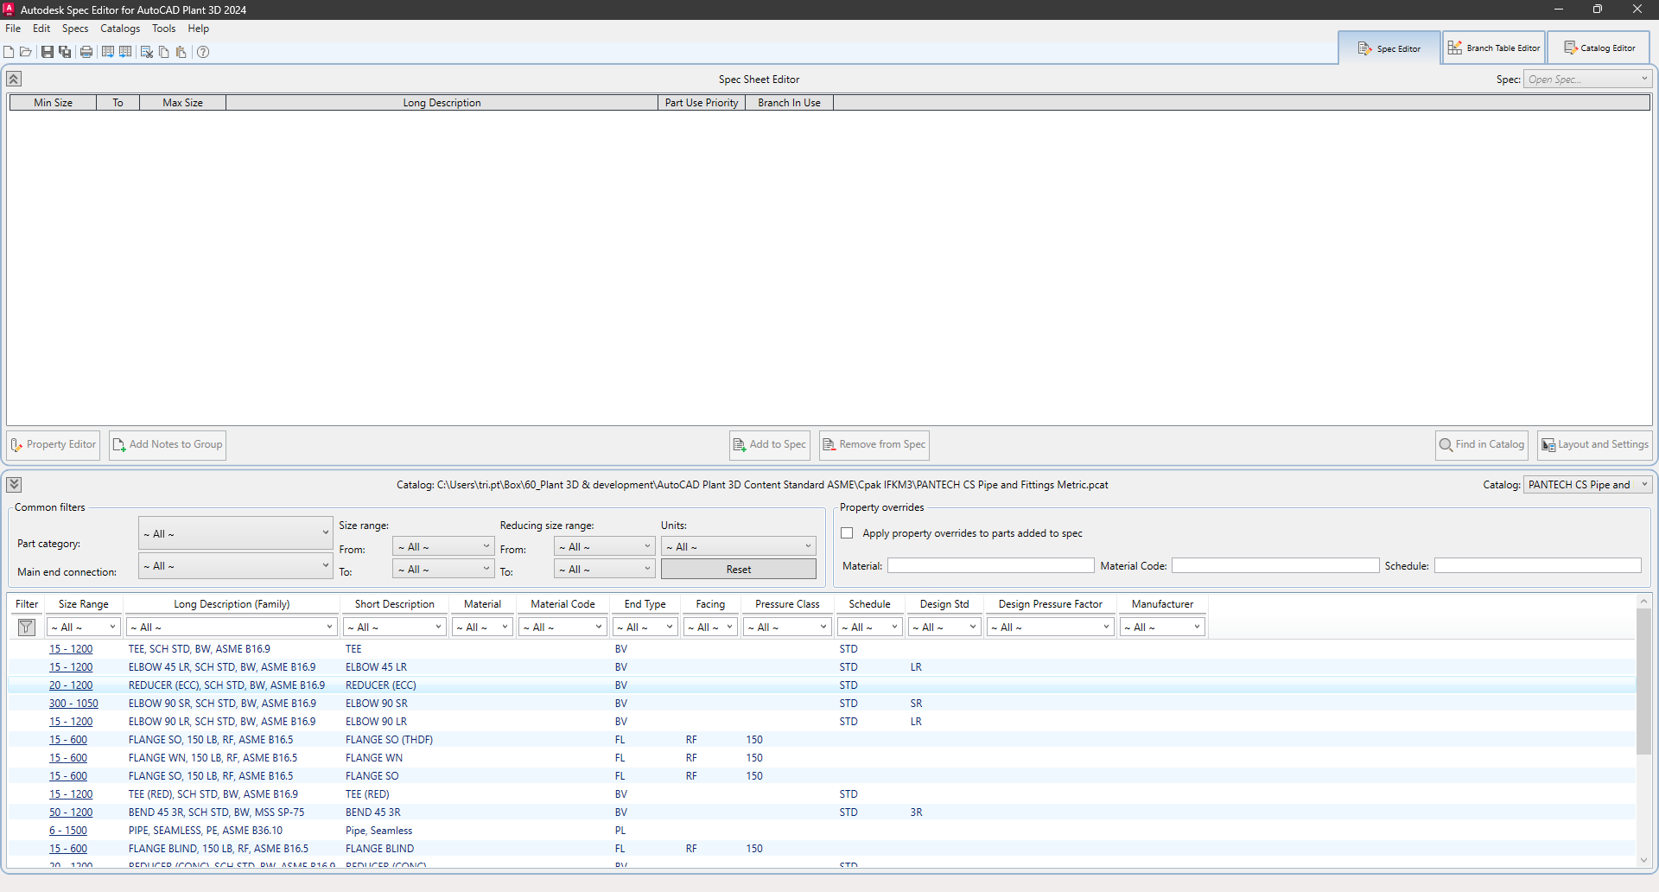Viewport: 1659px width, 892px height.
Task: Open Layout and Settings
Action: (1595, 445)
